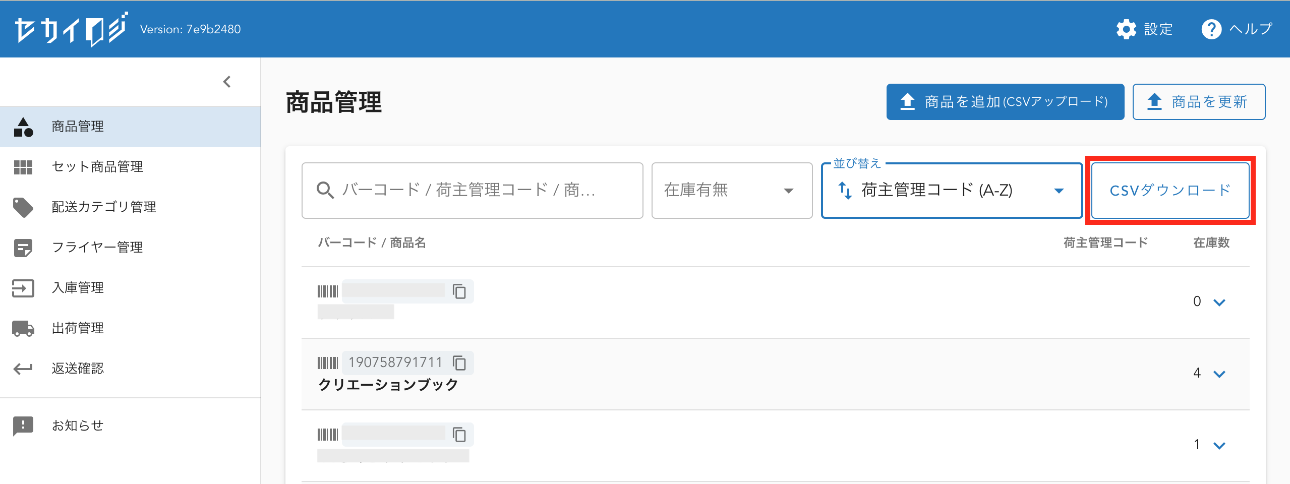The width and height of the screenshot is (1290, 484).
Task: Expand the first product row with stock 0
Action: click(1219, 302)
